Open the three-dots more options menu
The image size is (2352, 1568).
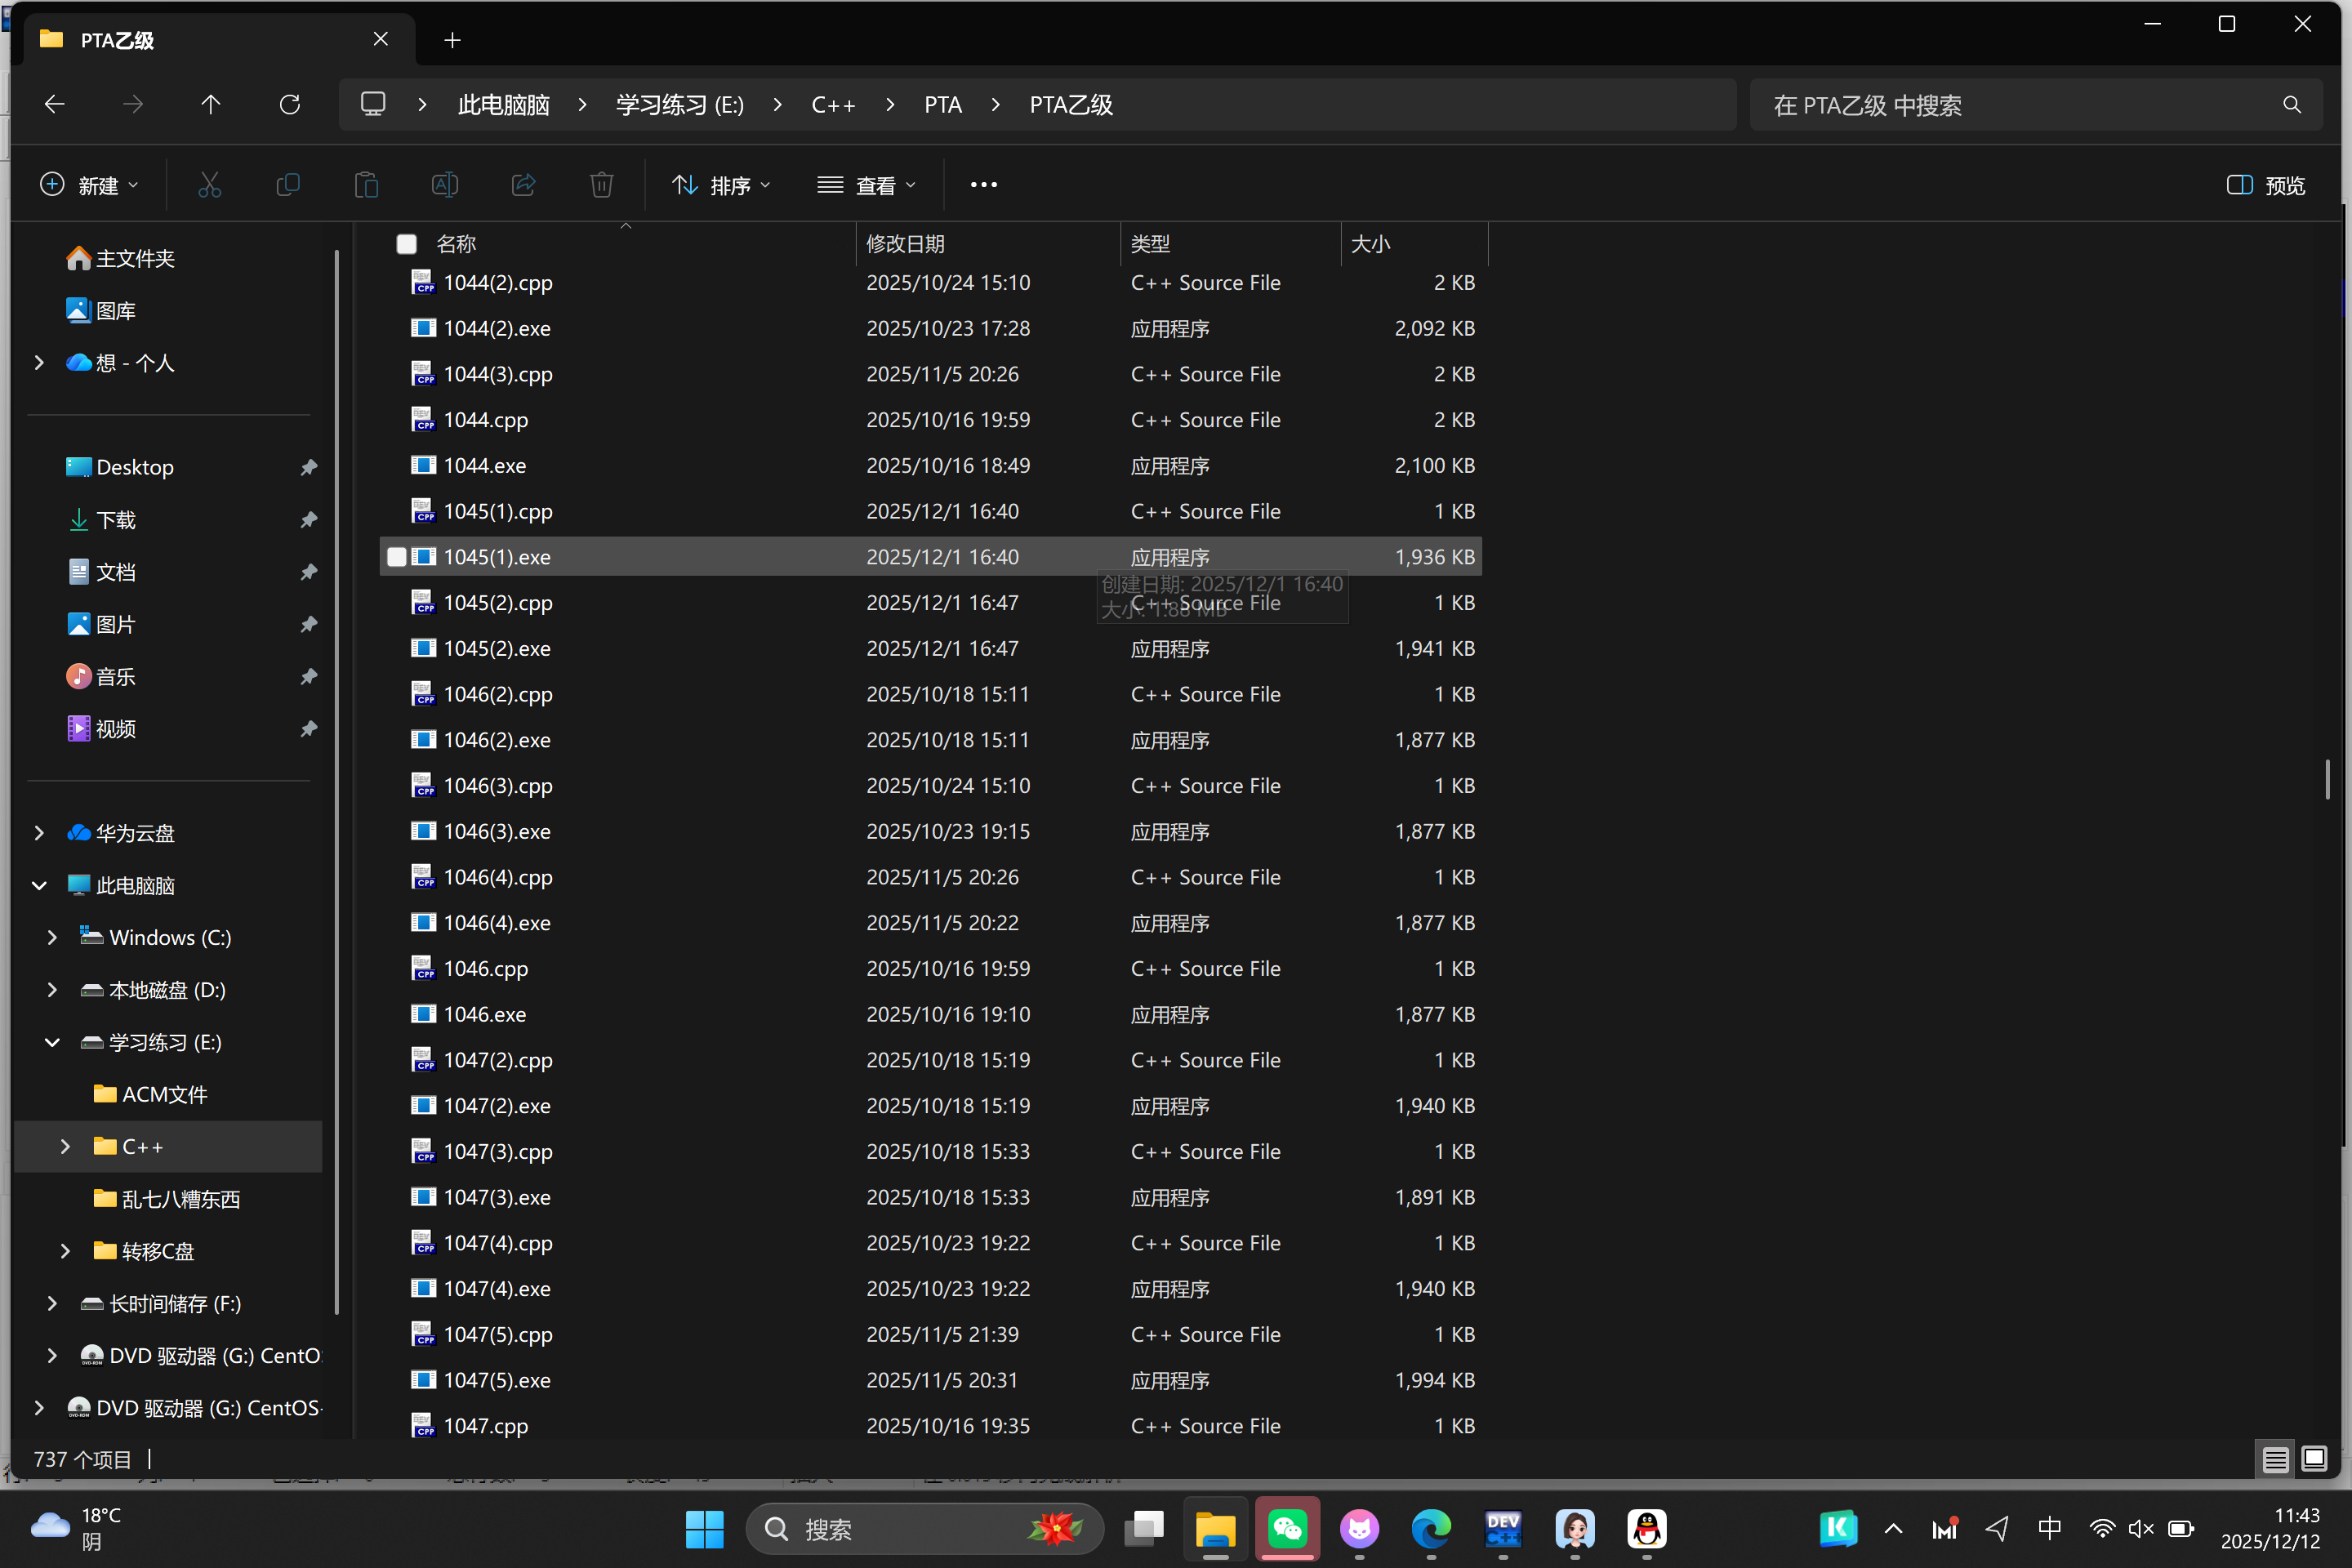(x=983, y=185)
